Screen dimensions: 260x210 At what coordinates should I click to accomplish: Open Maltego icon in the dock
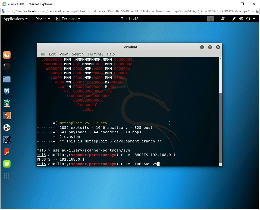pyautogui.click(x=7, y=128)
